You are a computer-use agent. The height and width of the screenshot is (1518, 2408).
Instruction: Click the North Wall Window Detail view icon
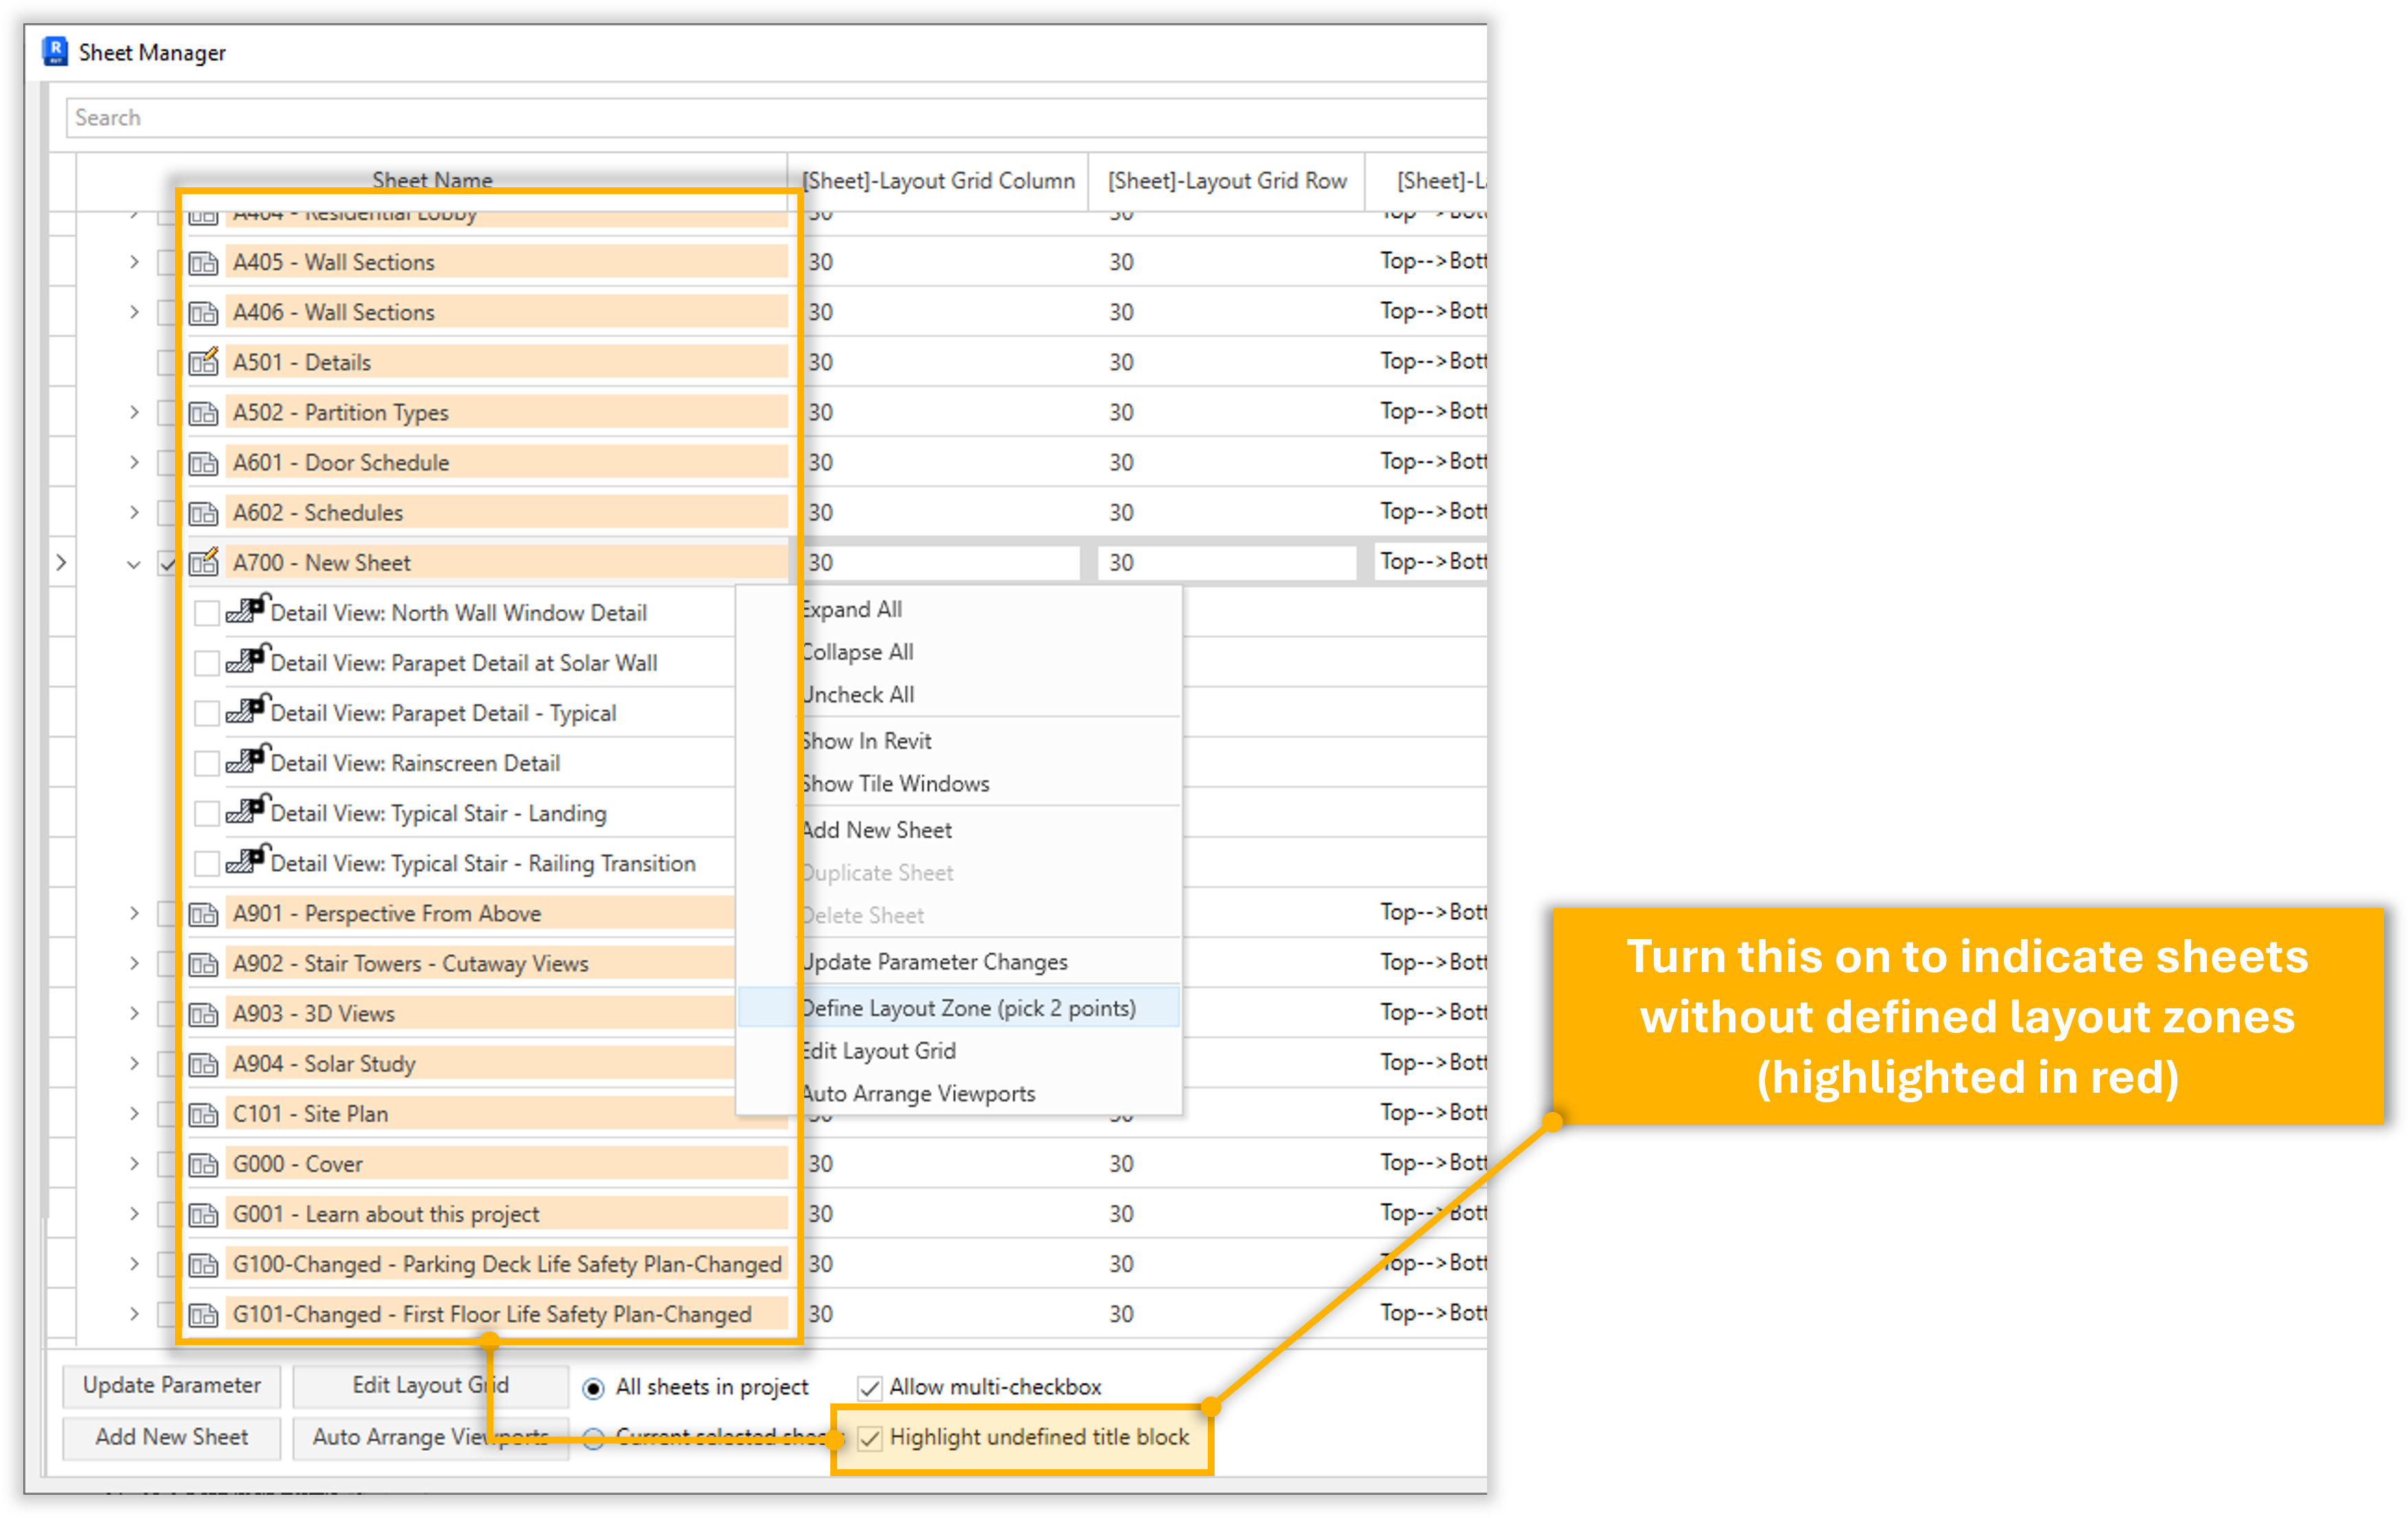click(246, 610)
